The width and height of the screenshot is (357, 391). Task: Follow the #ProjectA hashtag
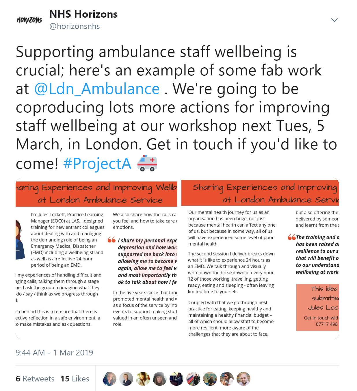pyautogui.click(x=97, y=163)
